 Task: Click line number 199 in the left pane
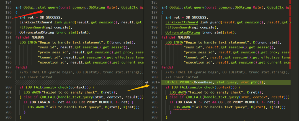[x=8, y=77]
